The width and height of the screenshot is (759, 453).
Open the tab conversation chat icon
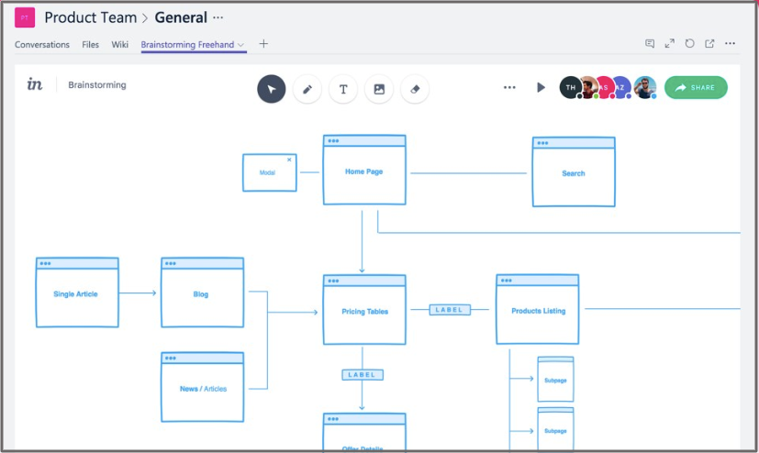(650, 43)
